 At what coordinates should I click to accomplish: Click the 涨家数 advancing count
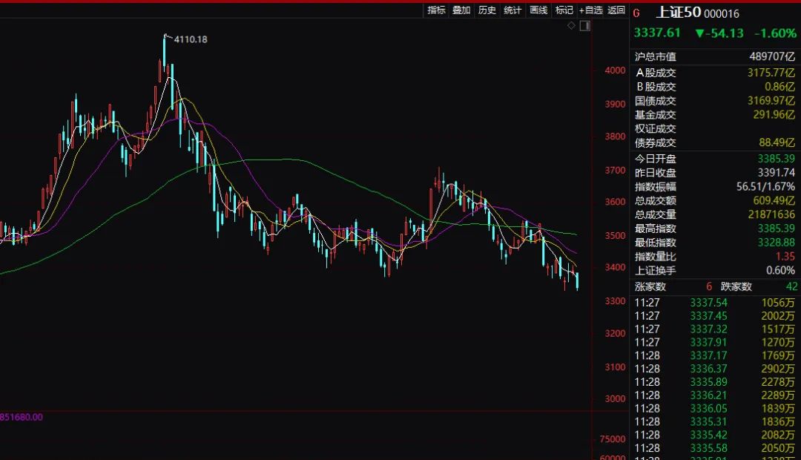(x=650, y=286)
